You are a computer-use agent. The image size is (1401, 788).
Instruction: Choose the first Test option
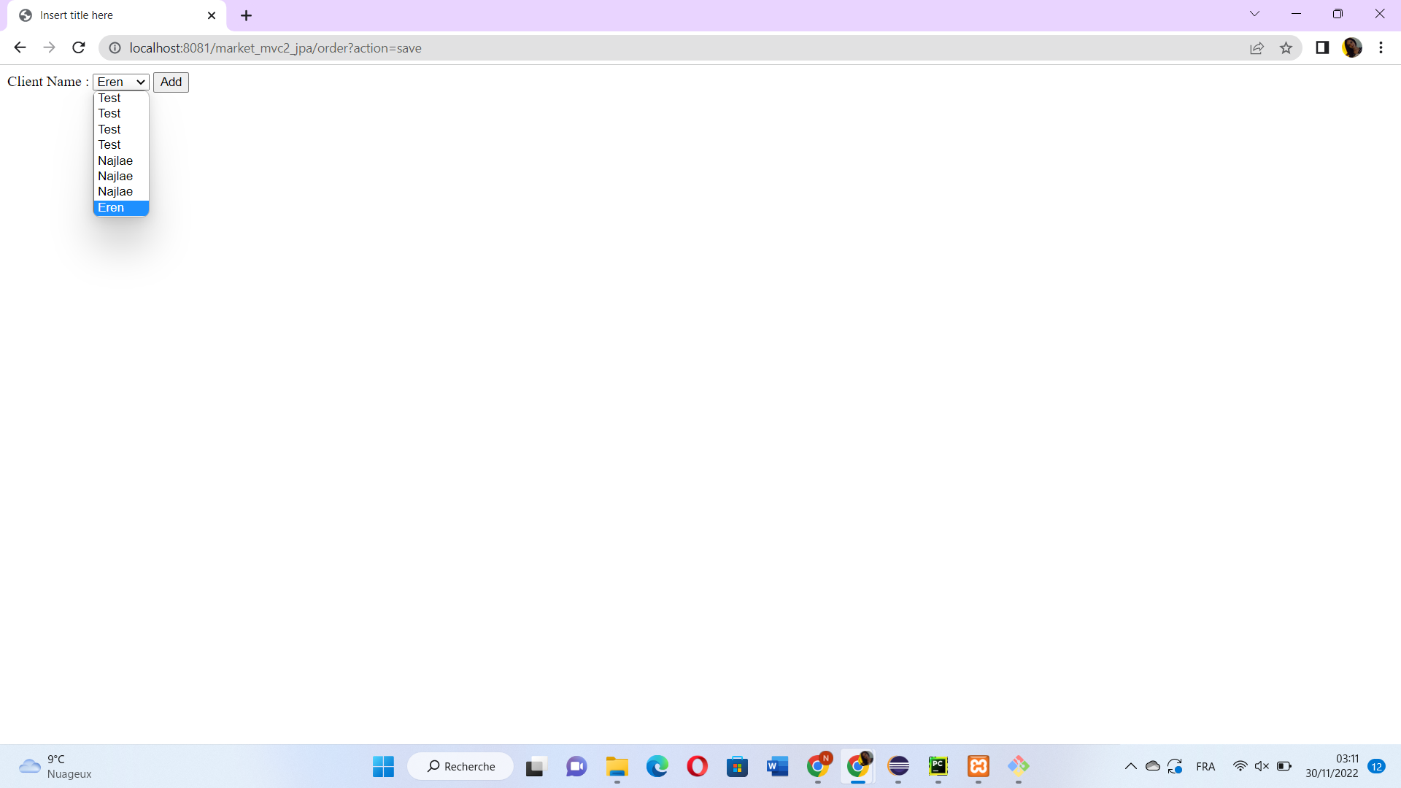[110, 98]
